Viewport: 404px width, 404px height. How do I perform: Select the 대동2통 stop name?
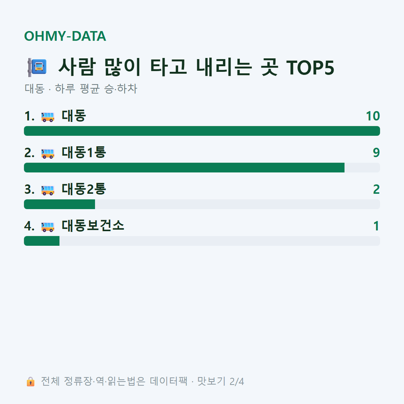click(x=84, y=189)
